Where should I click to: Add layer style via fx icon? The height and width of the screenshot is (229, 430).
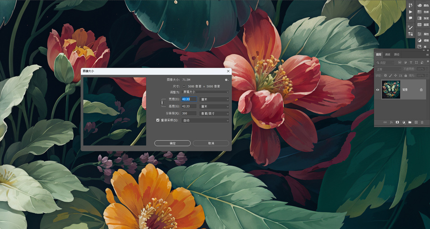coord(391,122)
